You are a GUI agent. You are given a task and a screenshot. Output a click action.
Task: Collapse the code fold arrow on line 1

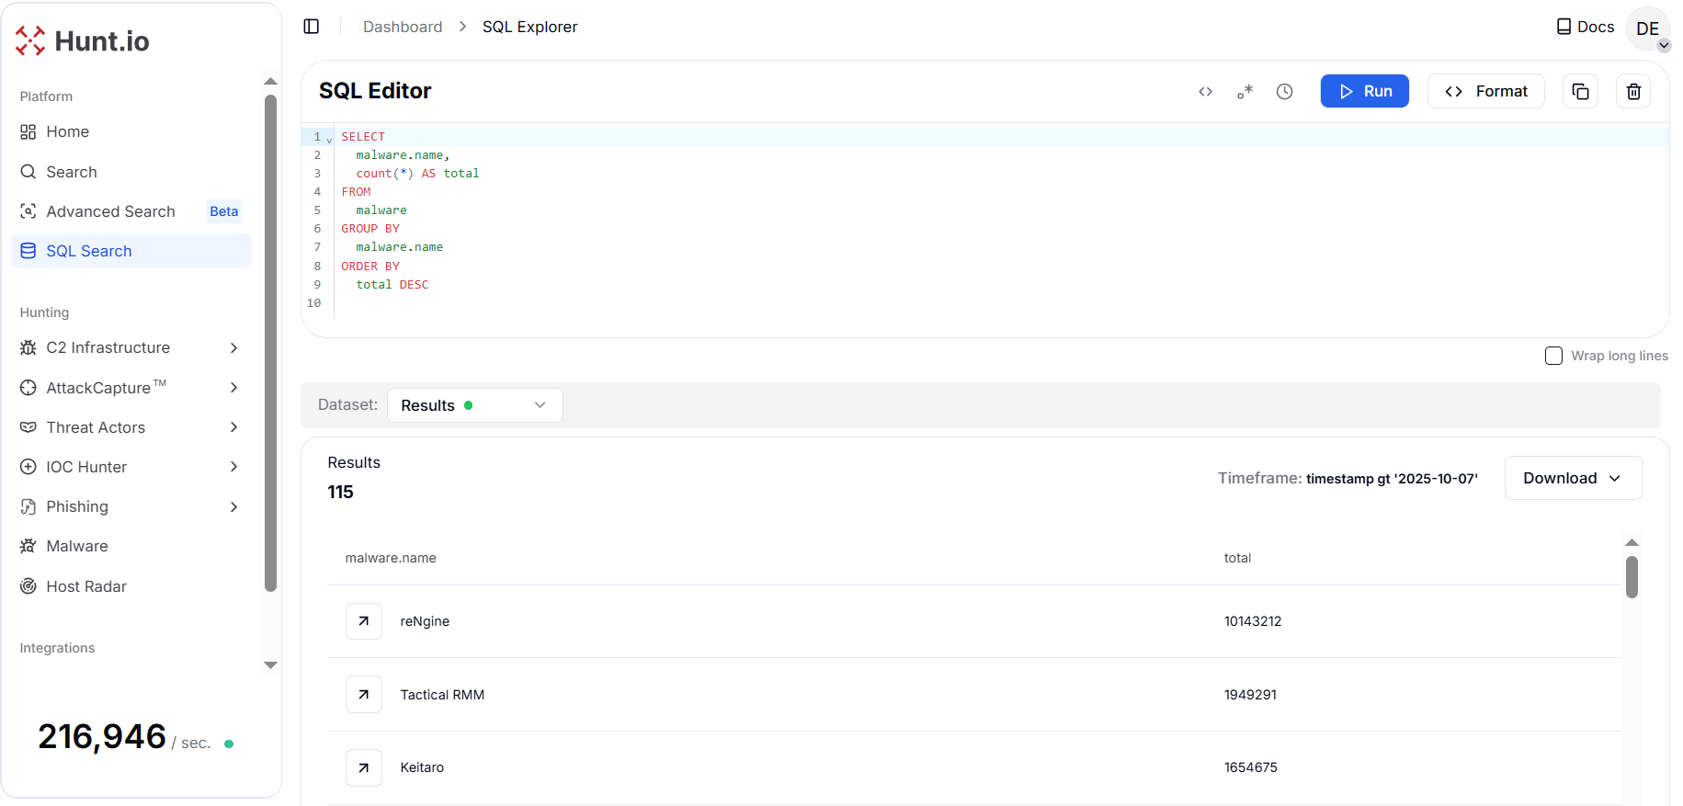pos(329,140)
